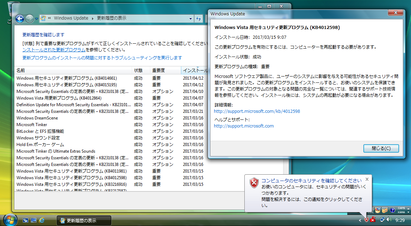This screenshot has height=226, width=411.
Task: Expand the chevron next to KANA
Action: click(408, 212)
